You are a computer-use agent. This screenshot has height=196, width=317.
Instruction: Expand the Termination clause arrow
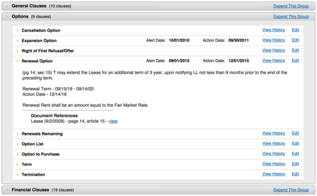click(18, 175)
